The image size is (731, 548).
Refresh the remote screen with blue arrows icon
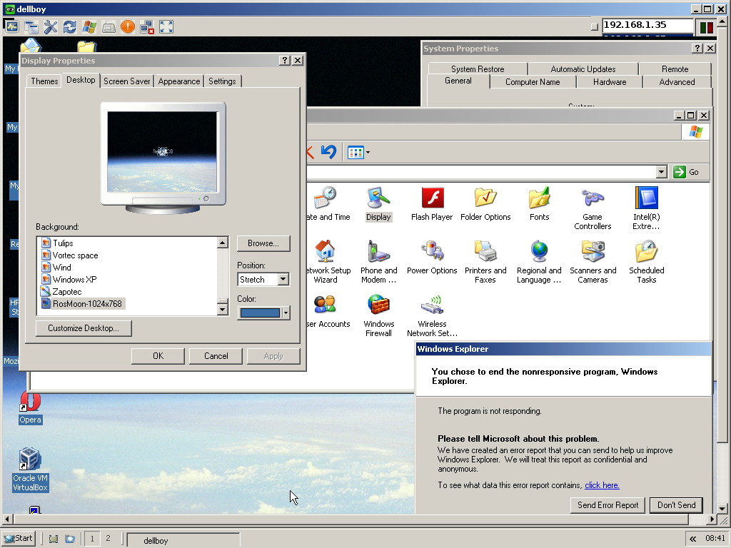pyautogui.click(x=69, y=26)
